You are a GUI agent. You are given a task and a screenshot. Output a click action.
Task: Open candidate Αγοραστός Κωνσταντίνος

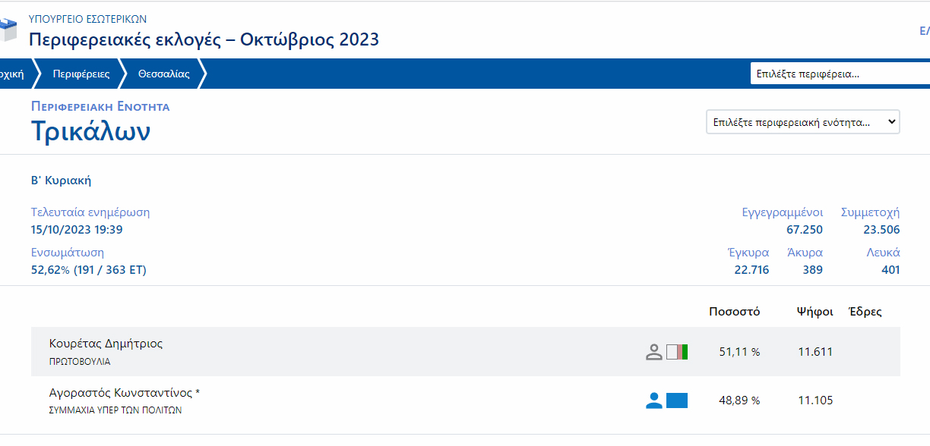(x=124, y=393)
